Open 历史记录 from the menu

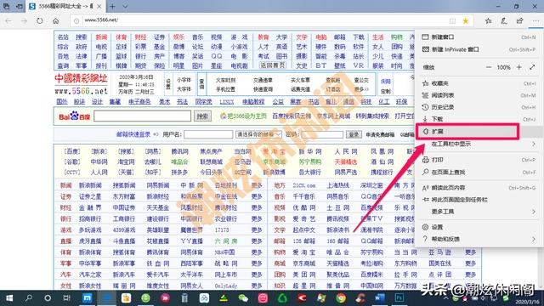[479, 107]
